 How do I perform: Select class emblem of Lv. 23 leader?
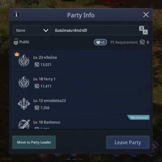(24, 61)
